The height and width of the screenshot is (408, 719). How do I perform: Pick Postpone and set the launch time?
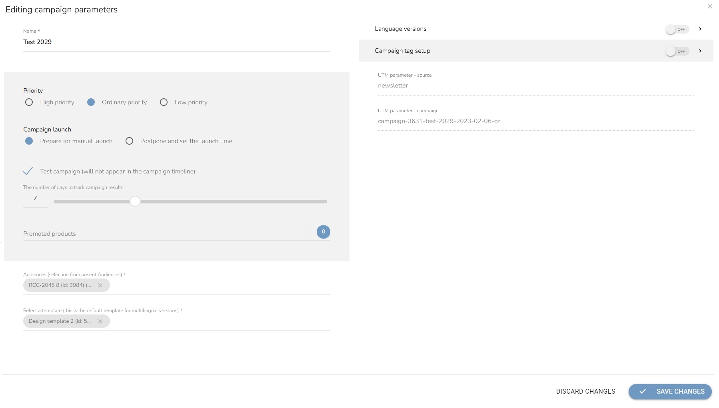(x=130, y=141)
